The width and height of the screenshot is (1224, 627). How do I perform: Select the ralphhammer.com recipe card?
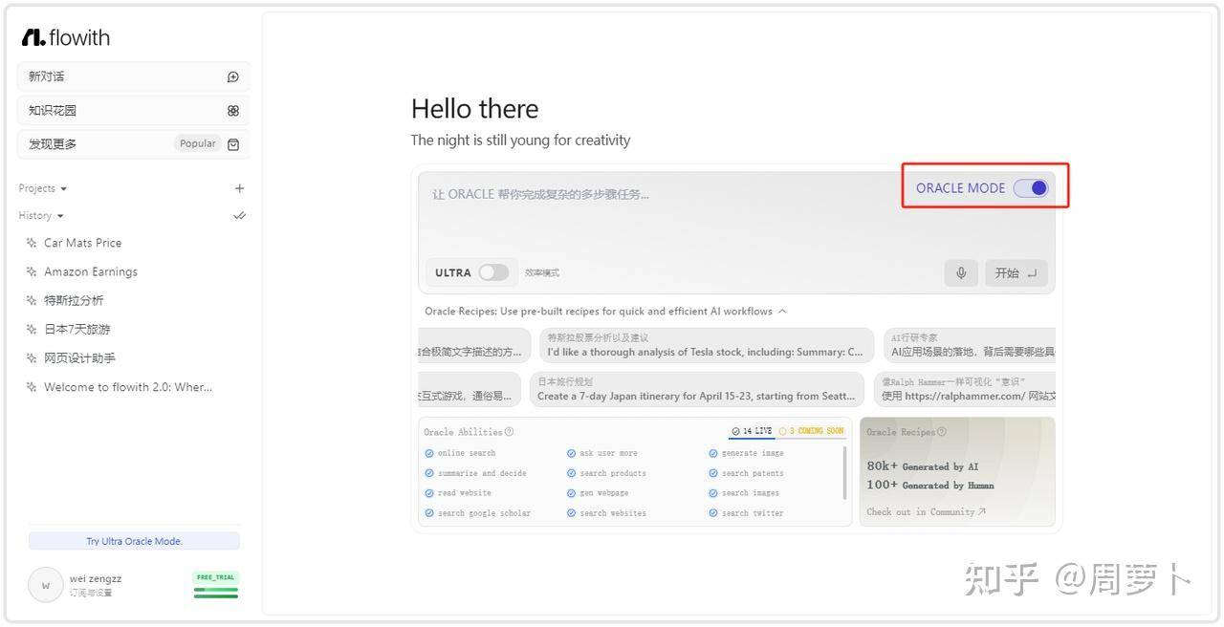[965, 389]
